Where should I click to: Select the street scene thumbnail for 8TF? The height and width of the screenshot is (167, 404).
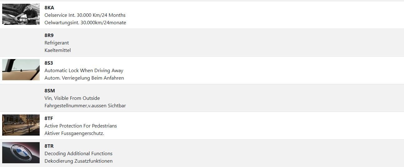tap(21, 125)
